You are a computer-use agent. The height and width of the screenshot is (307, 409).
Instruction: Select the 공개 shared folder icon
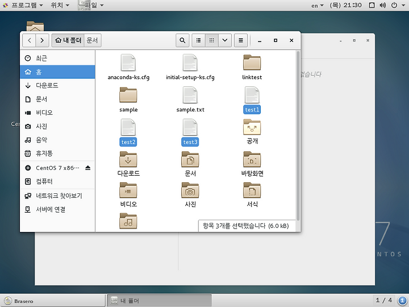click(x=252, y=127)
